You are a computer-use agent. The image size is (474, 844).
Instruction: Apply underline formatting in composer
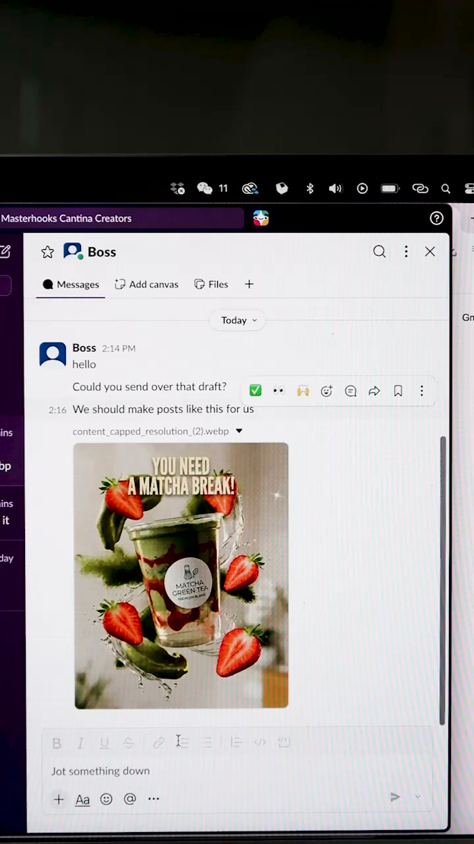(104, 743)
